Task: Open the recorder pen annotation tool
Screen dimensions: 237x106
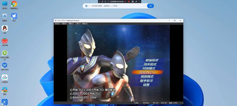Action: 136,2
